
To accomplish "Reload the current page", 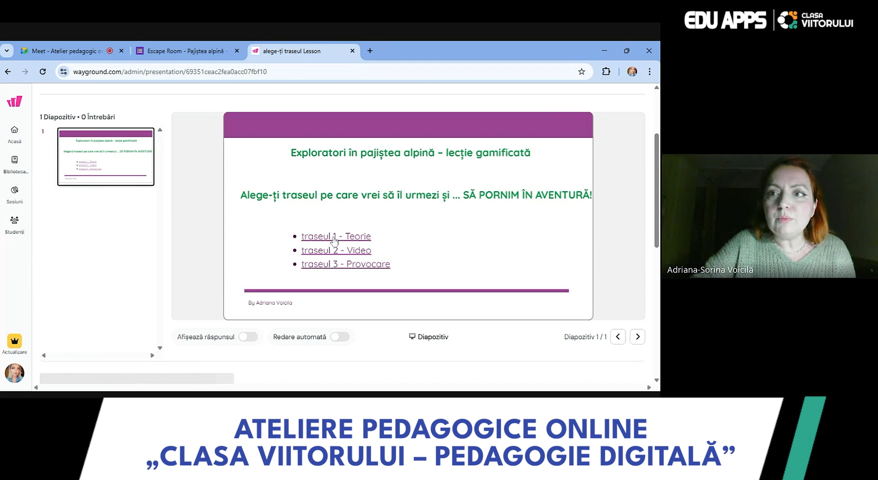I will click(x=43, y=72).
